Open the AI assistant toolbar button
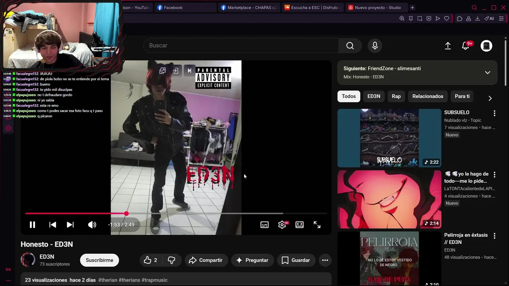 click(489, 19)
